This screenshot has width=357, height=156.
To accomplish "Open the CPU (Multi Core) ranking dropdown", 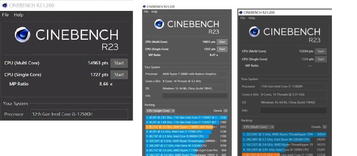I will (258, 127).
